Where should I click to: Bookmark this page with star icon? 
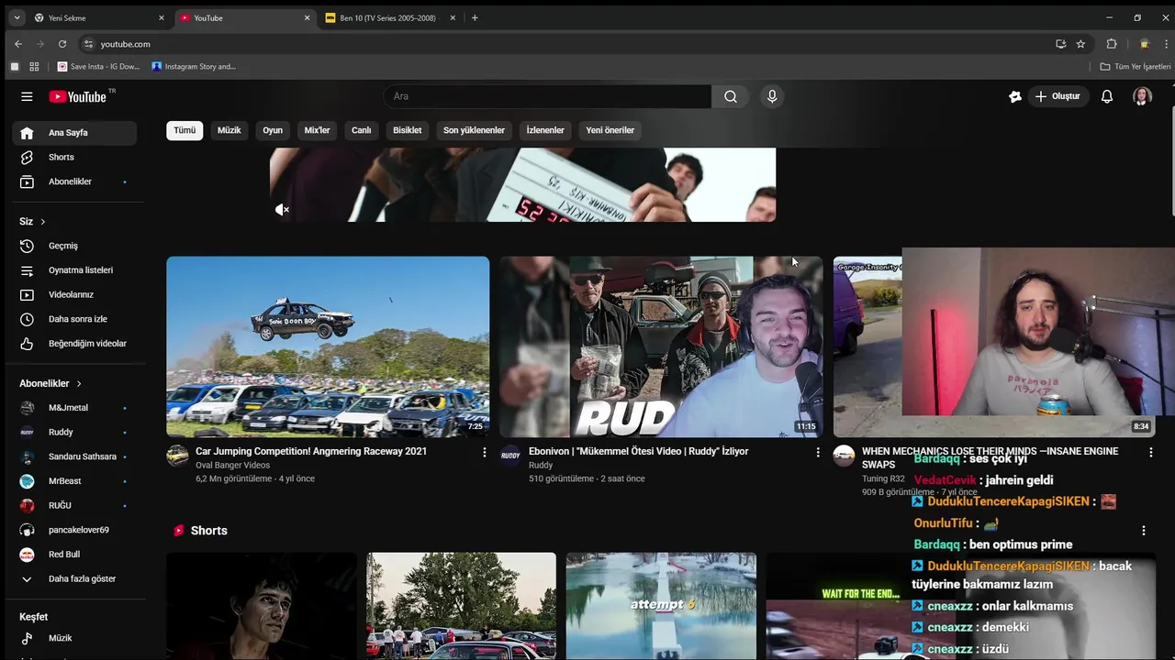[1080, 44]
